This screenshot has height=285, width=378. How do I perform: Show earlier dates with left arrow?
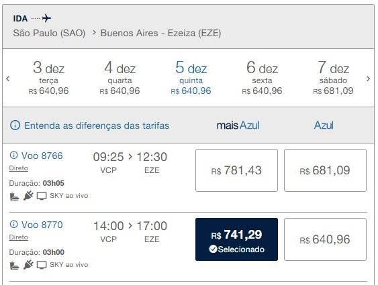click(8, 78)
